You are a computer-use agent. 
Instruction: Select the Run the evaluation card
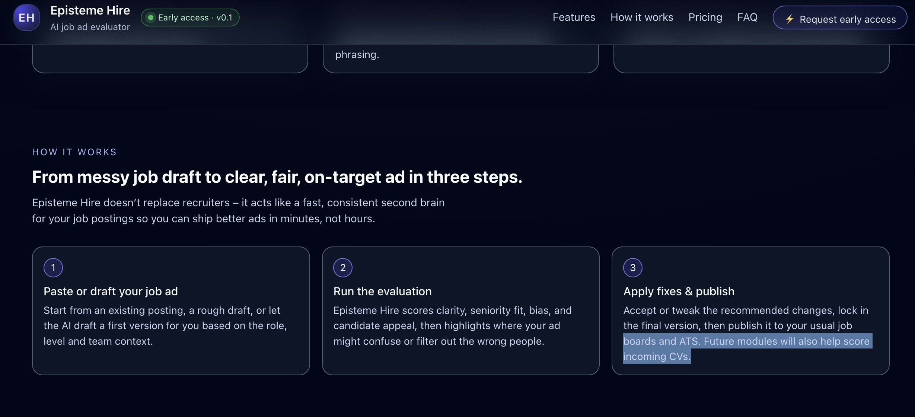(x=460, y=311)
